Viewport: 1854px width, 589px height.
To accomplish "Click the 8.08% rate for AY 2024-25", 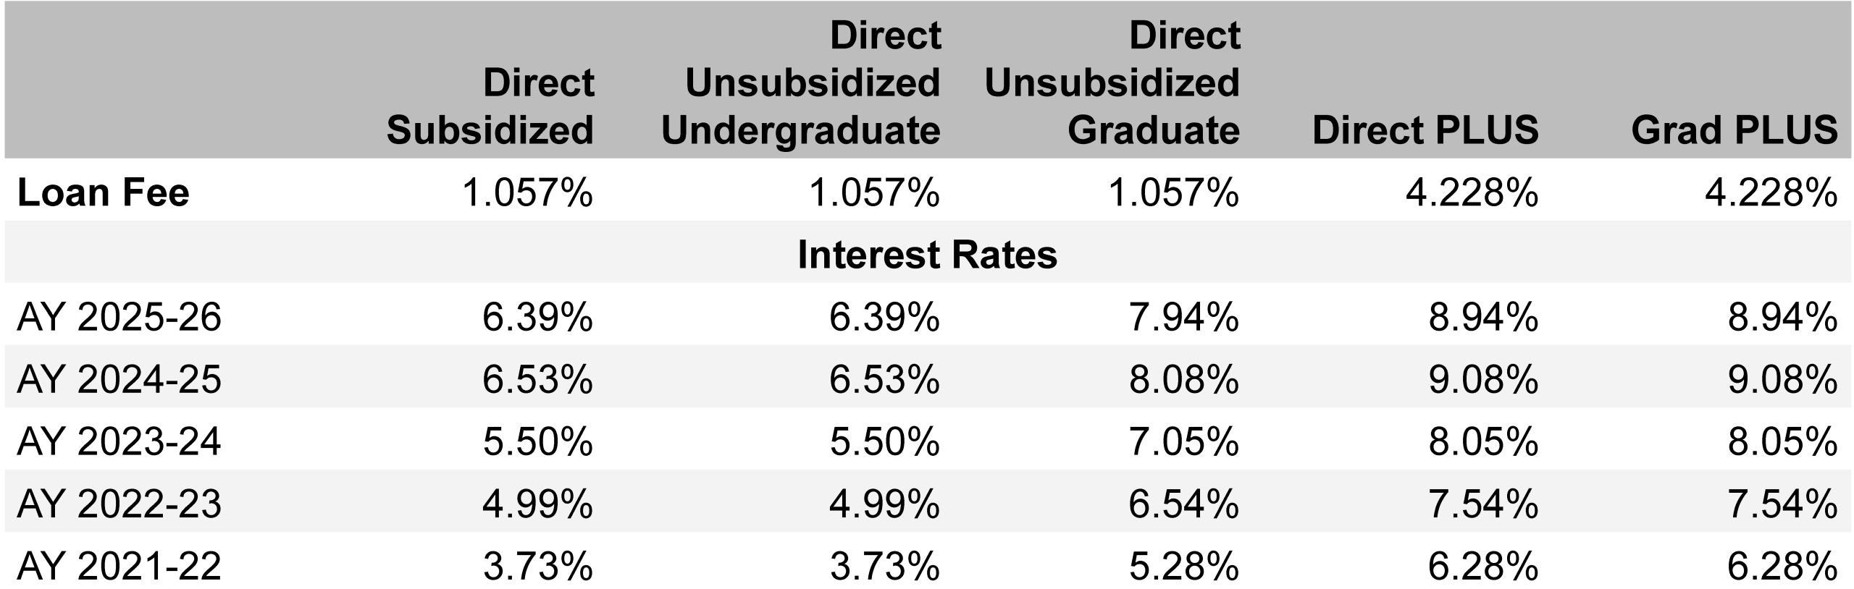I will point(1183,379).
